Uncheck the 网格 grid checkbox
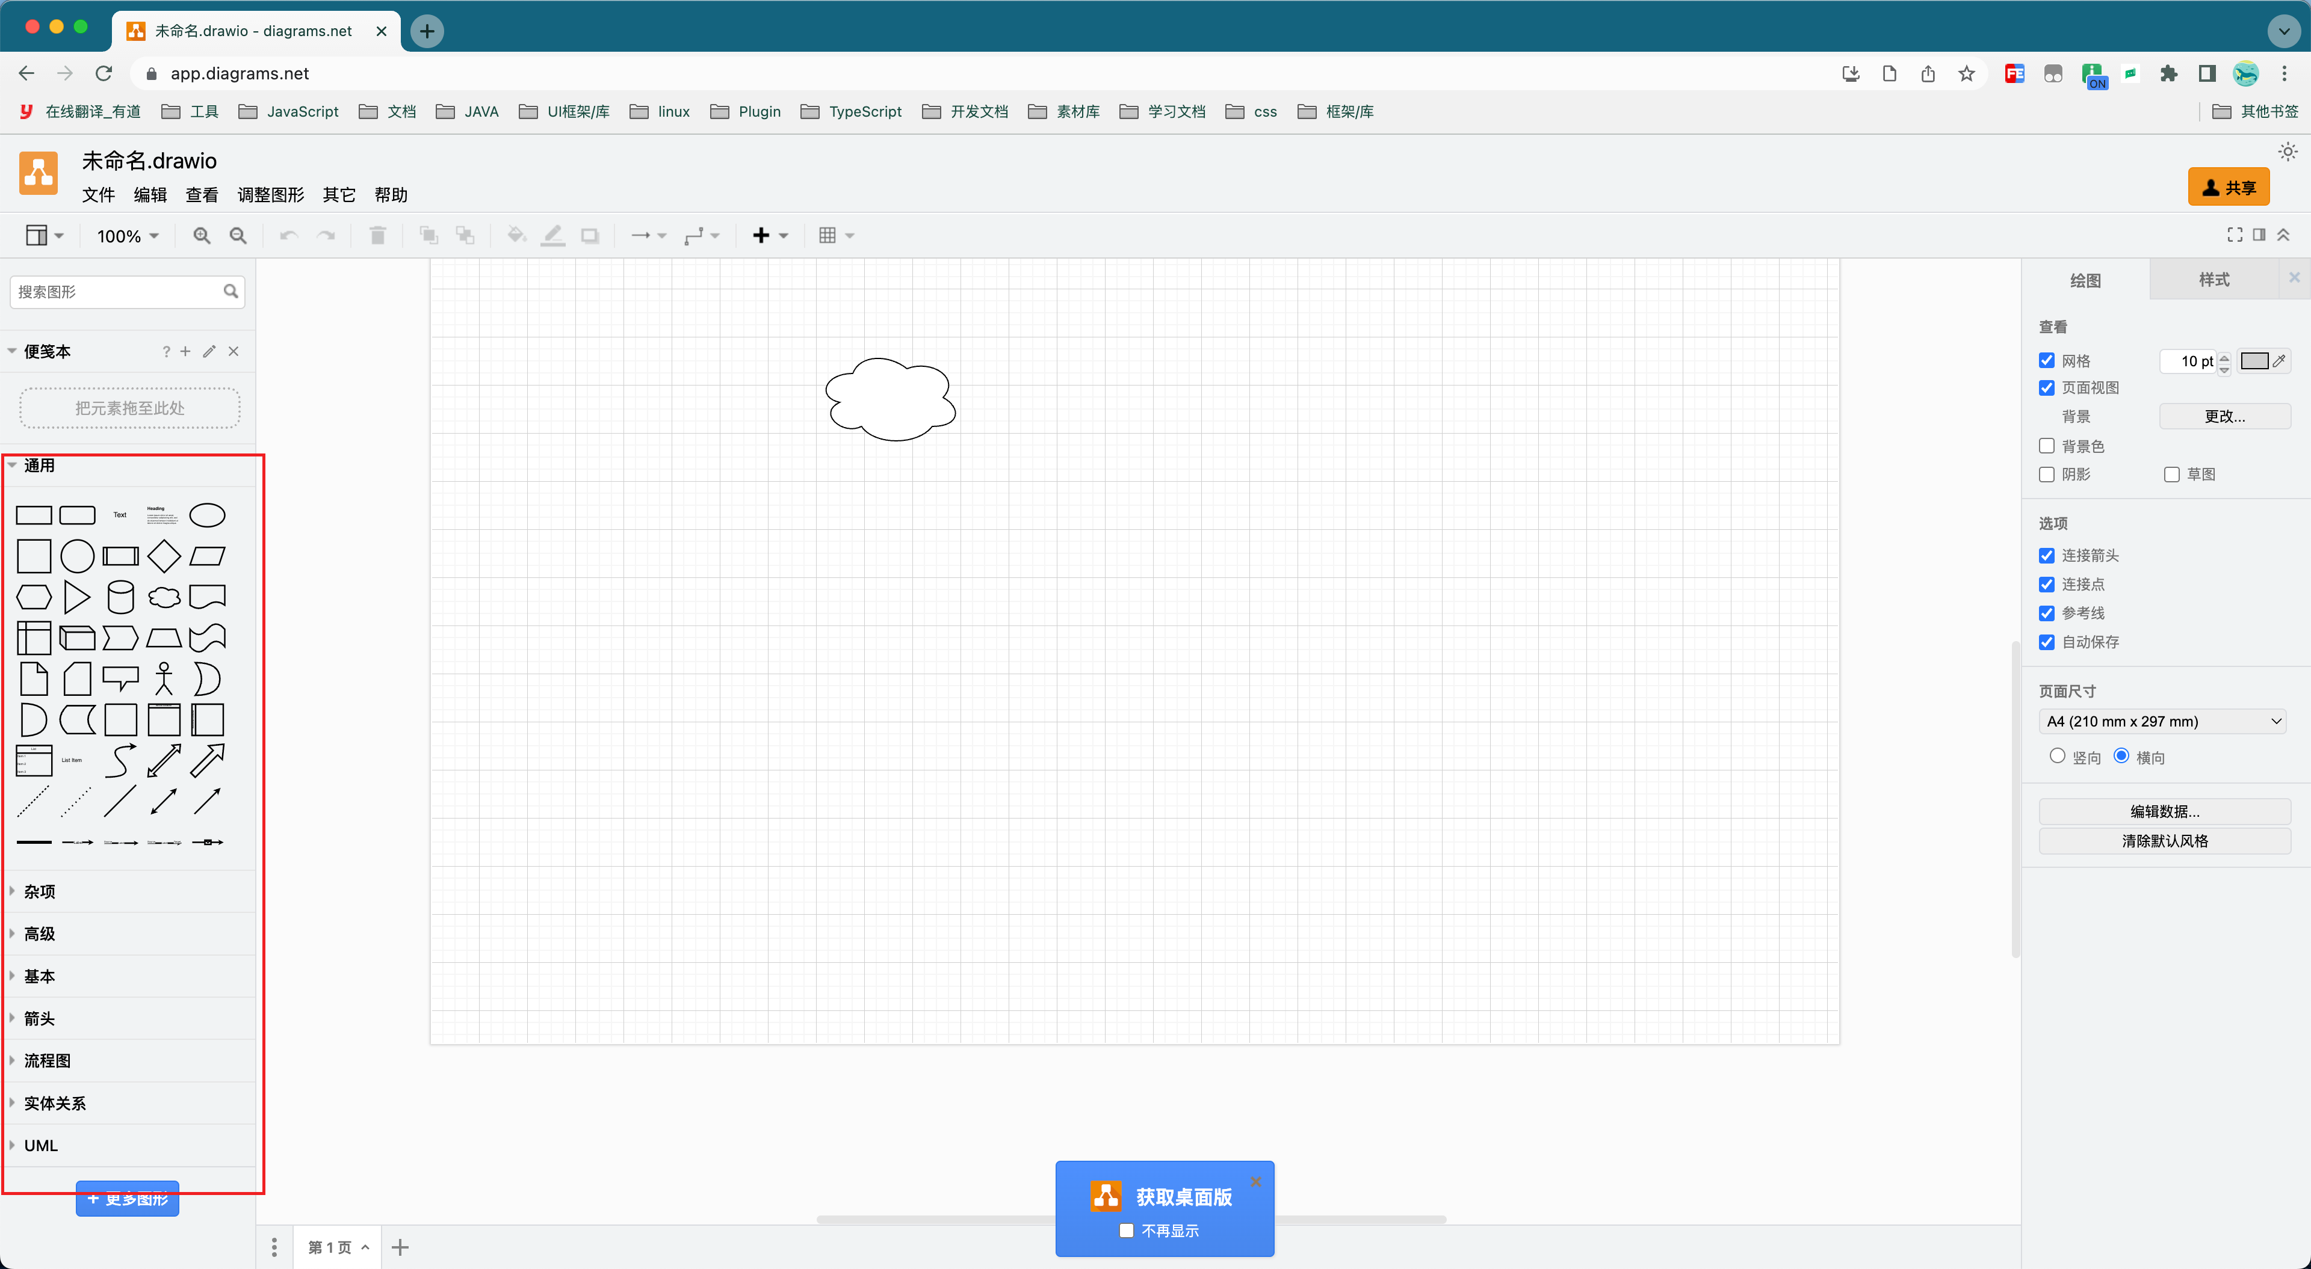The image size is (2311, 1269). [x=2046, y=360]
